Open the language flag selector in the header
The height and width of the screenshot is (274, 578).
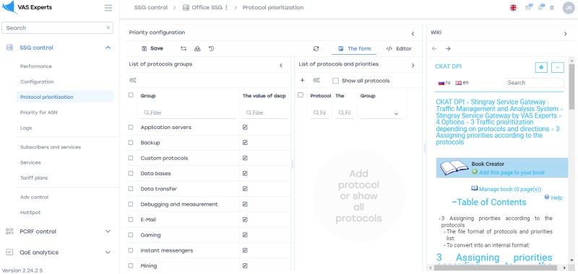coord(513,8)
